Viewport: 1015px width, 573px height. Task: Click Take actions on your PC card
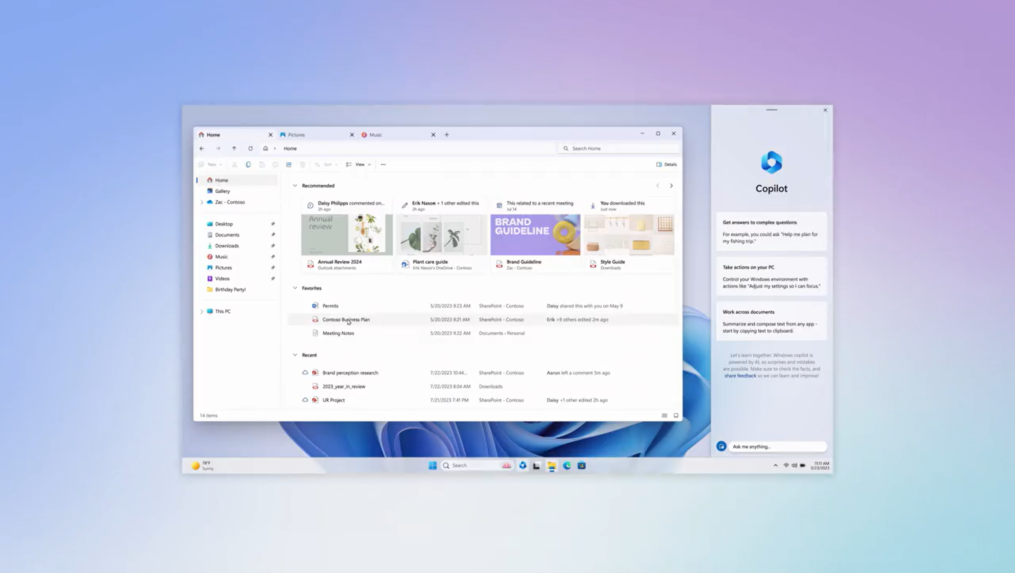pos(772,276)
